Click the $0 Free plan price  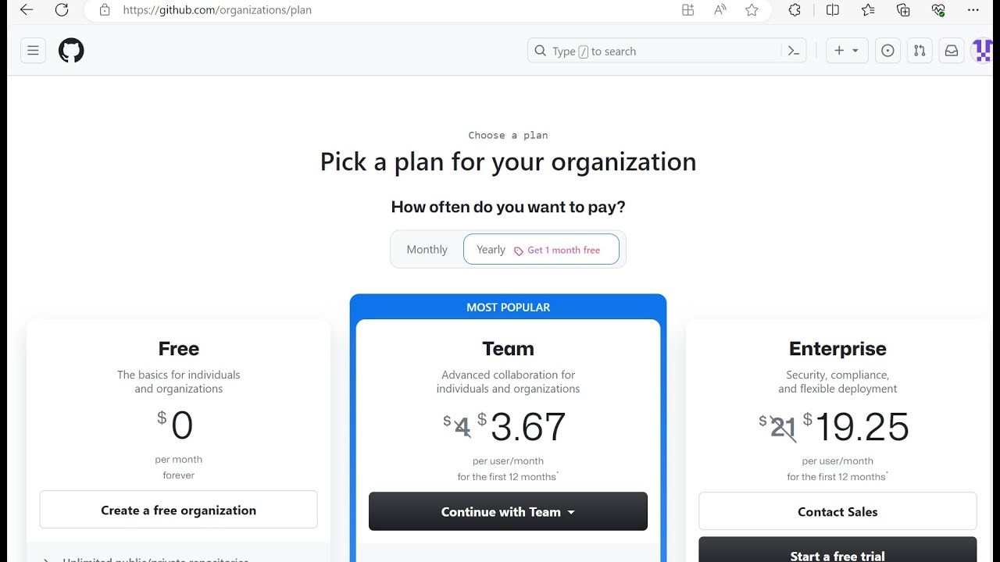tap(175, 425)
